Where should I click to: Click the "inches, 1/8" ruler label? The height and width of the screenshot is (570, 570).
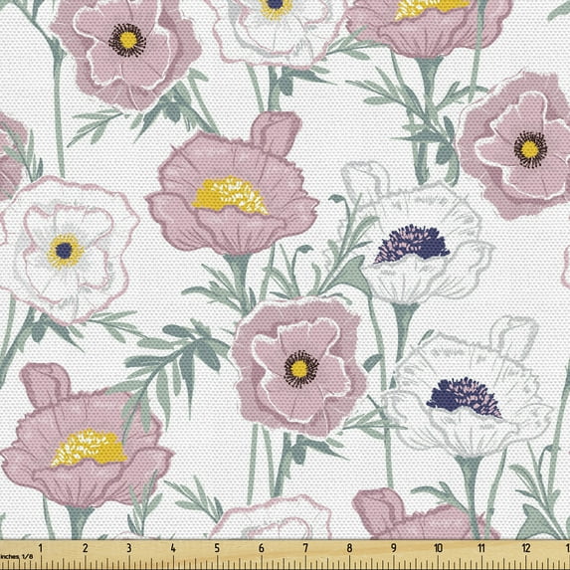[16, 556]
